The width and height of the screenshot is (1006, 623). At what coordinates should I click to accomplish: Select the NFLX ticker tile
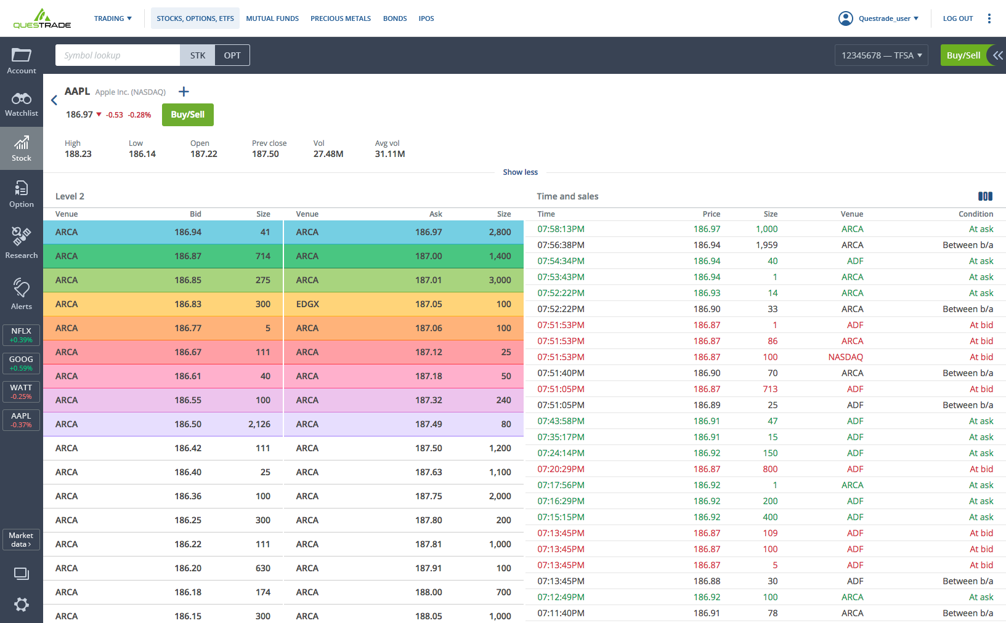pos(22,335)
